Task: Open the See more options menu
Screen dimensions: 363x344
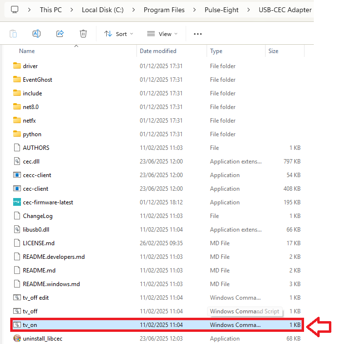Action: (x=198, y=34)
